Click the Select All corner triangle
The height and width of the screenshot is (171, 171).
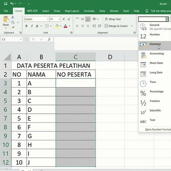click(x=8, y=57)
